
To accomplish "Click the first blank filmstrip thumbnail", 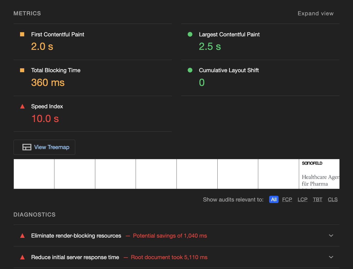I will 34,174.
